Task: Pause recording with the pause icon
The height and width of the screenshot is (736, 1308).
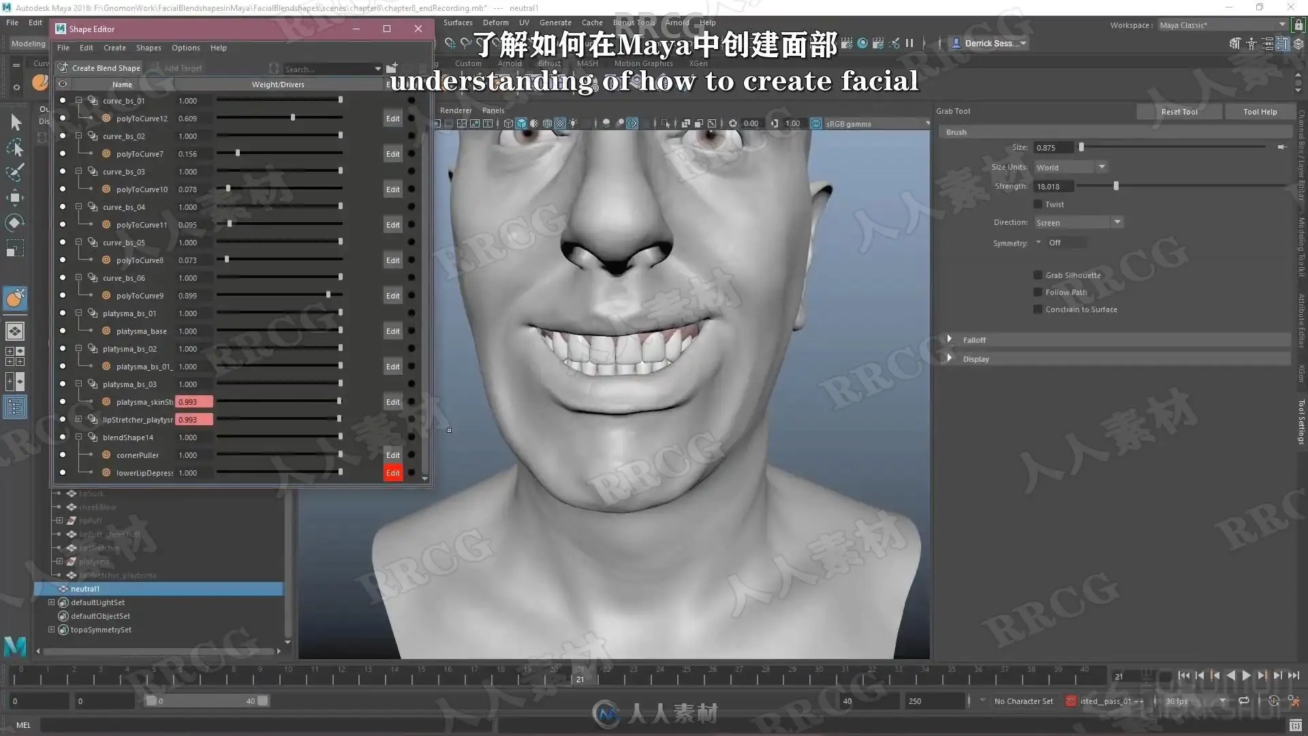Action: click(x=909, y=43)
